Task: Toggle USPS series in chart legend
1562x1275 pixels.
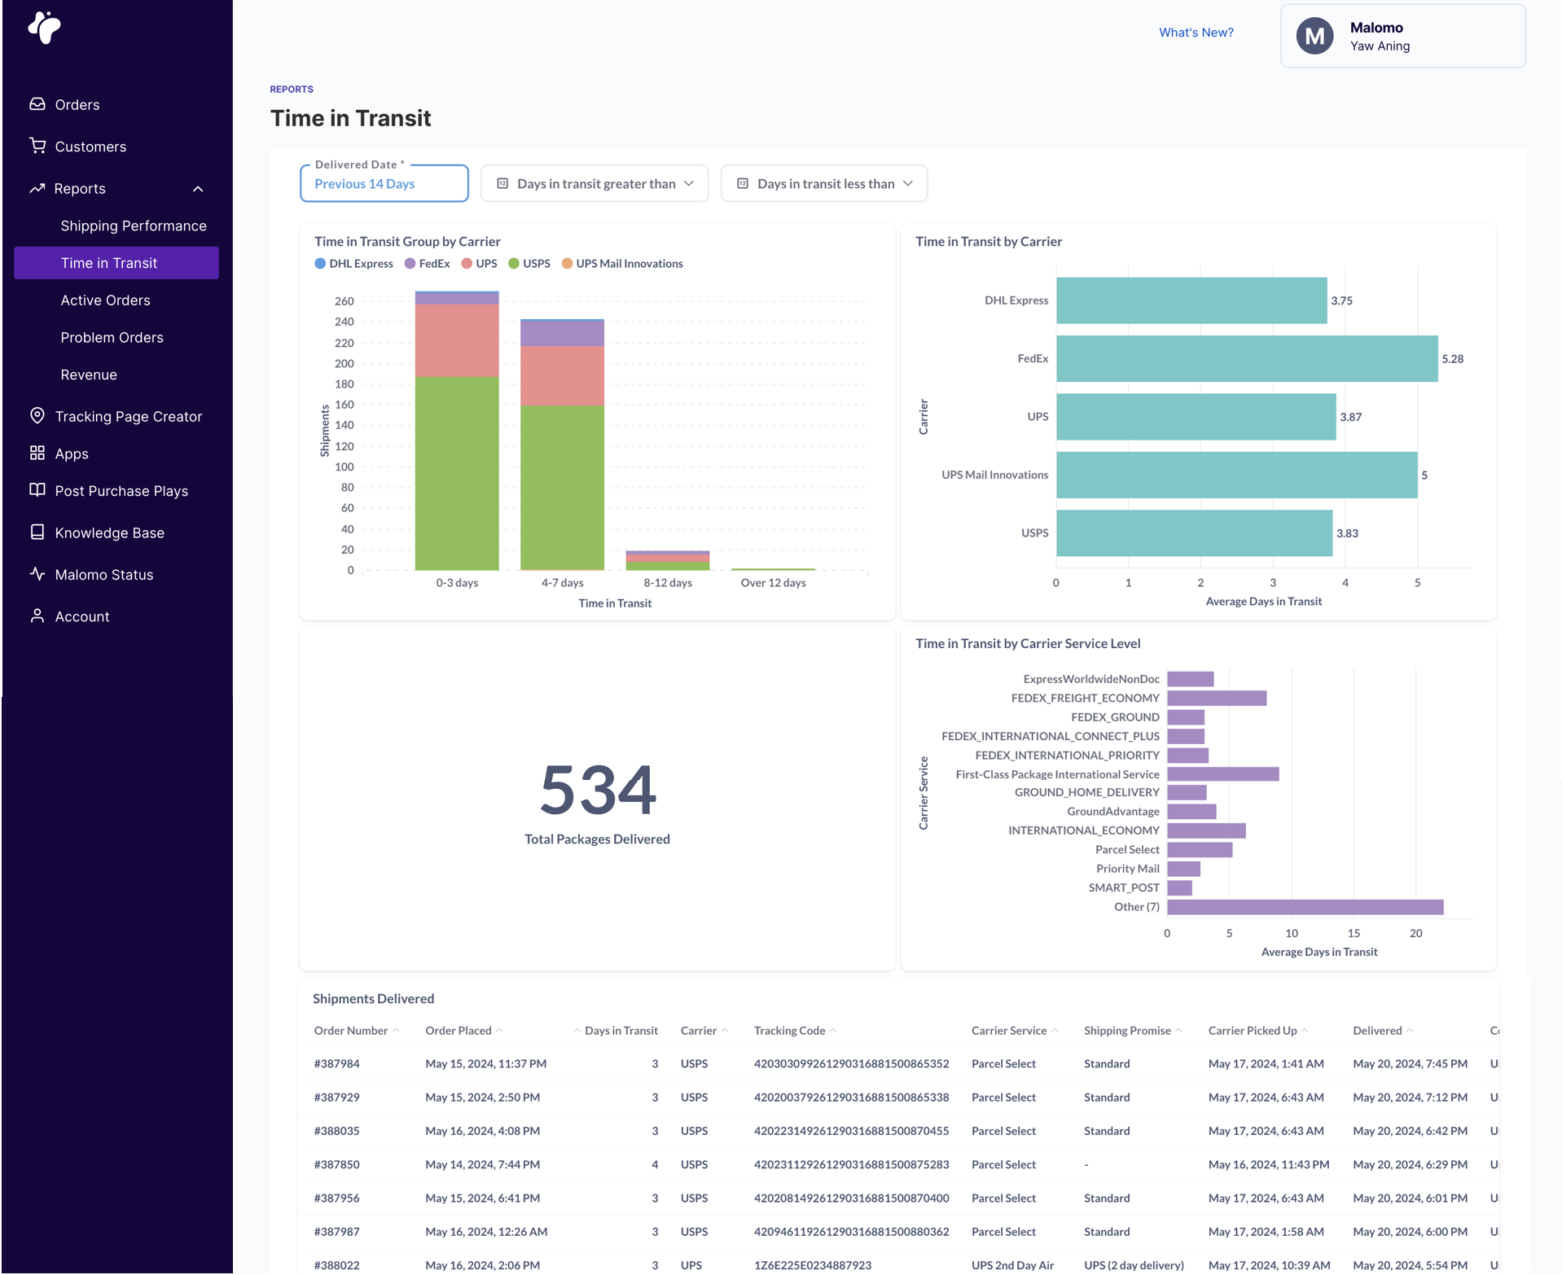Action: pyautogui.click(x=529, y=264)
